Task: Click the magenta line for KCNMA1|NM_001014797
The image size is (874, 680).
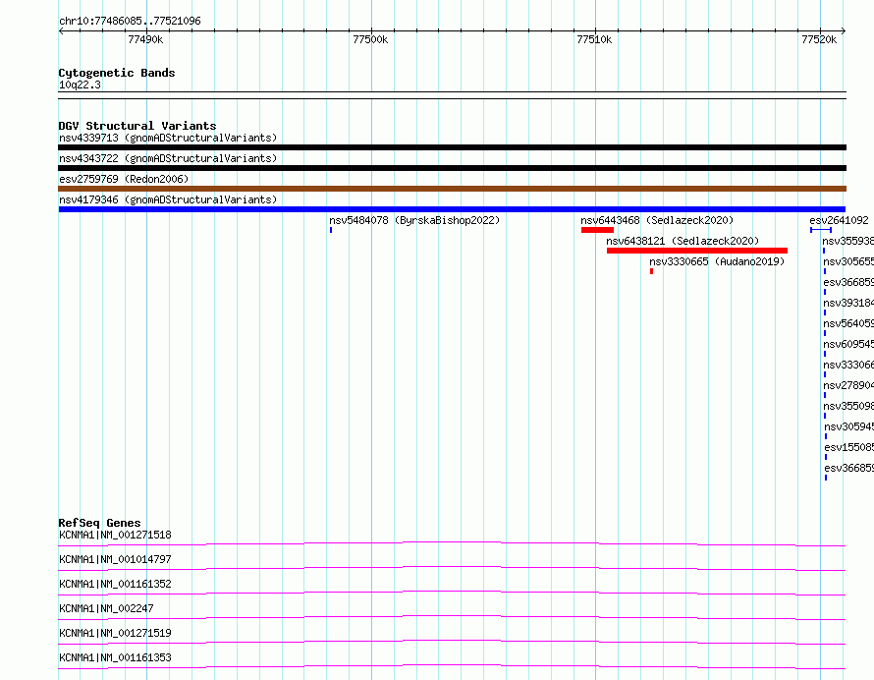Action: tap(452, 568)
